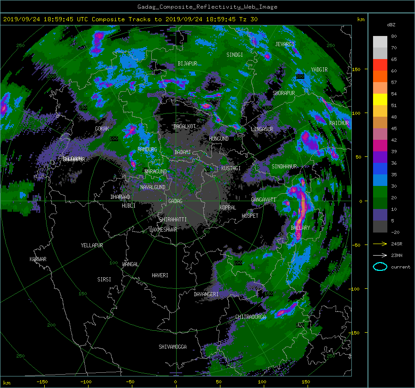The image size is (415, 388).
Task: Select the BALLARY label
Action: (x=300, y=228)
